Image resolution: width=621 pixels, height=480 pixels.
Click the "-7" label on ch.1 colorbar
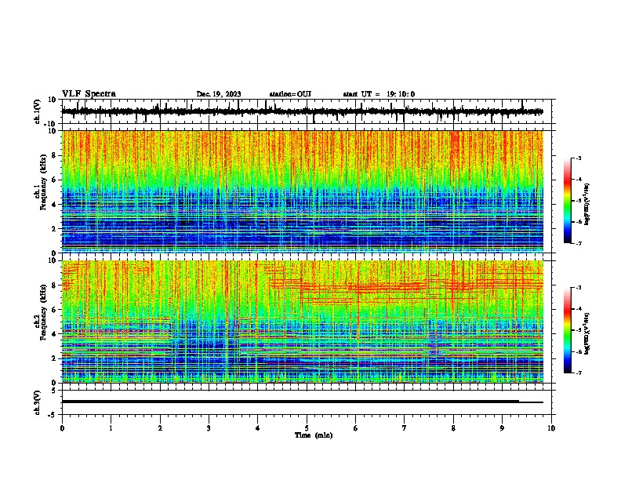pos(578,243)
